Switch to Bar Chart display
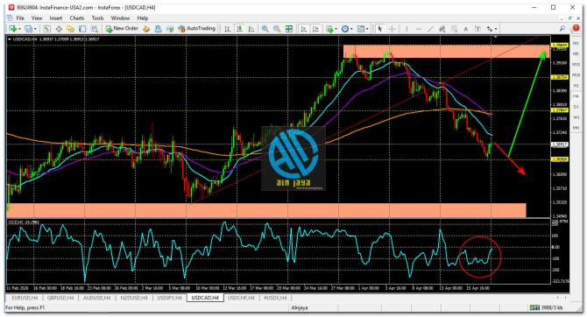587x317 pixels. [227, 29]
